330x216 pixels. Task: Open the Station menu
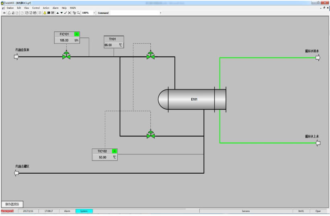pos(10,8)
